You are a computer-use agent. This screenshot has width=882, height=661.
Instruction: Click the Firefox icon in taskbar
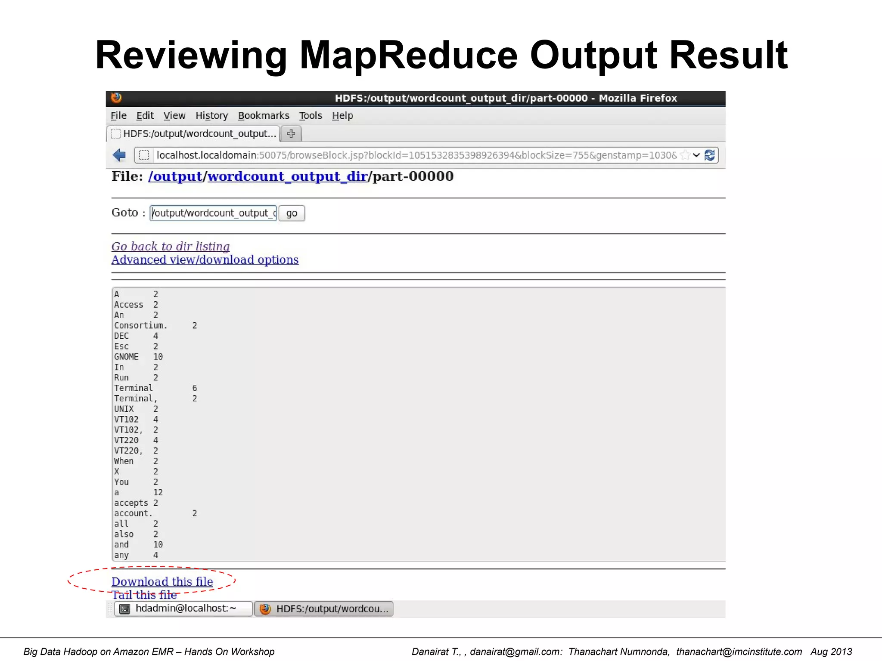coord(265,609)
